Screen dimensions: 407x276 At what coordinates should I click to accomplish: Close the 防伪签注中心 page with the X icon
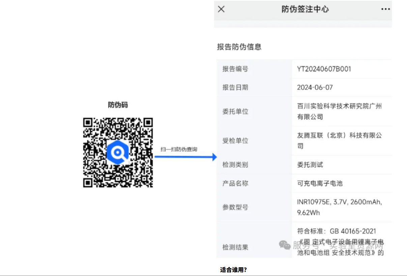[x=221, y=9]
